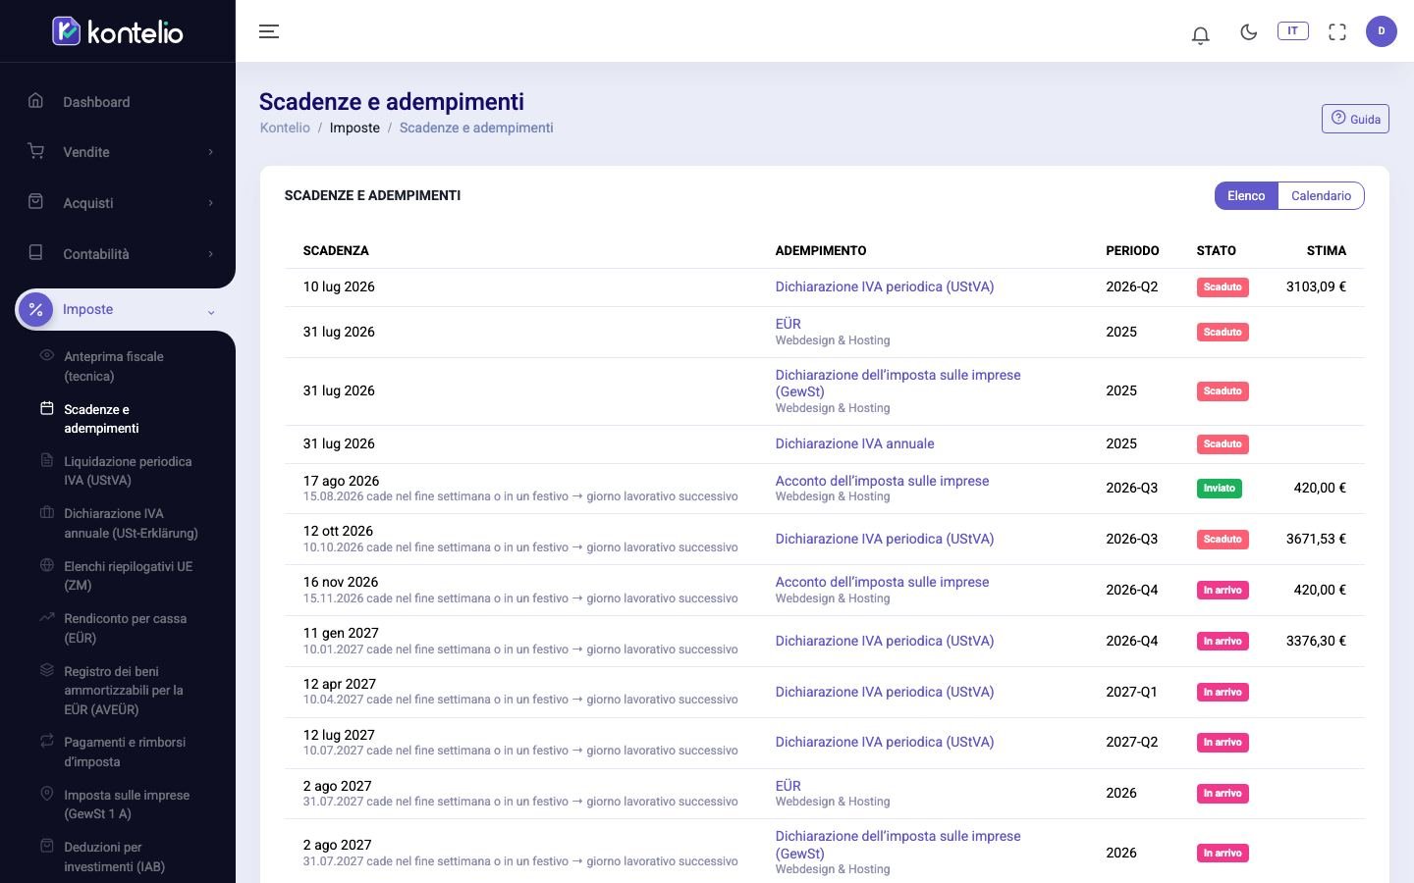The image size is (1414, 883).
Task: Expand the Vendite sidebar menu
Action: coord(118,152)
